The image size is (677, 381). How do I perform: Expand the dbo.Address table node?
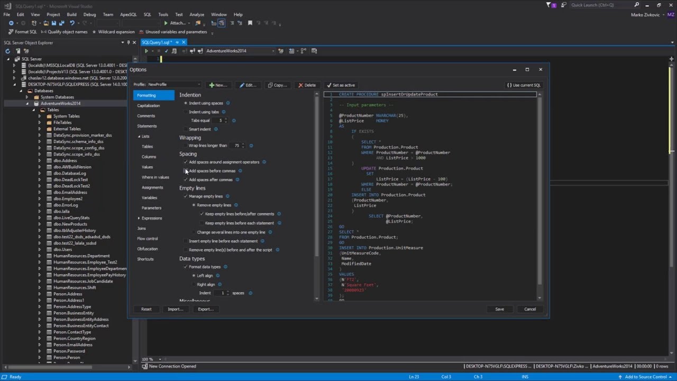click(39, 160)
